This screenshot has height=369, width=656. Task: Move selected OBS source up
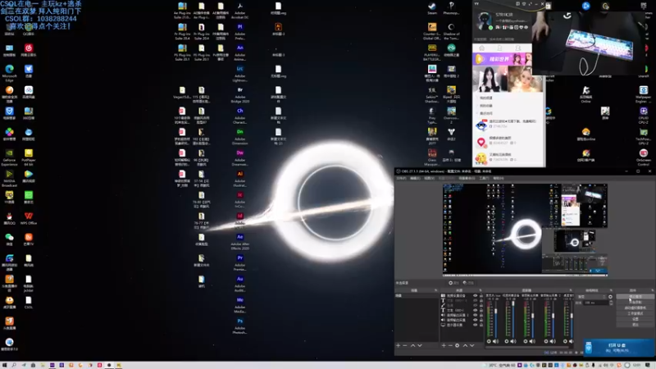[465, 345]
